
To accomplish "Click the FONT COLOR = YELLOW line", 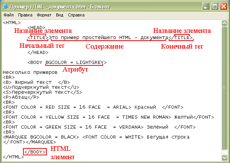I will pyautogui.click(x=108, y=117).
